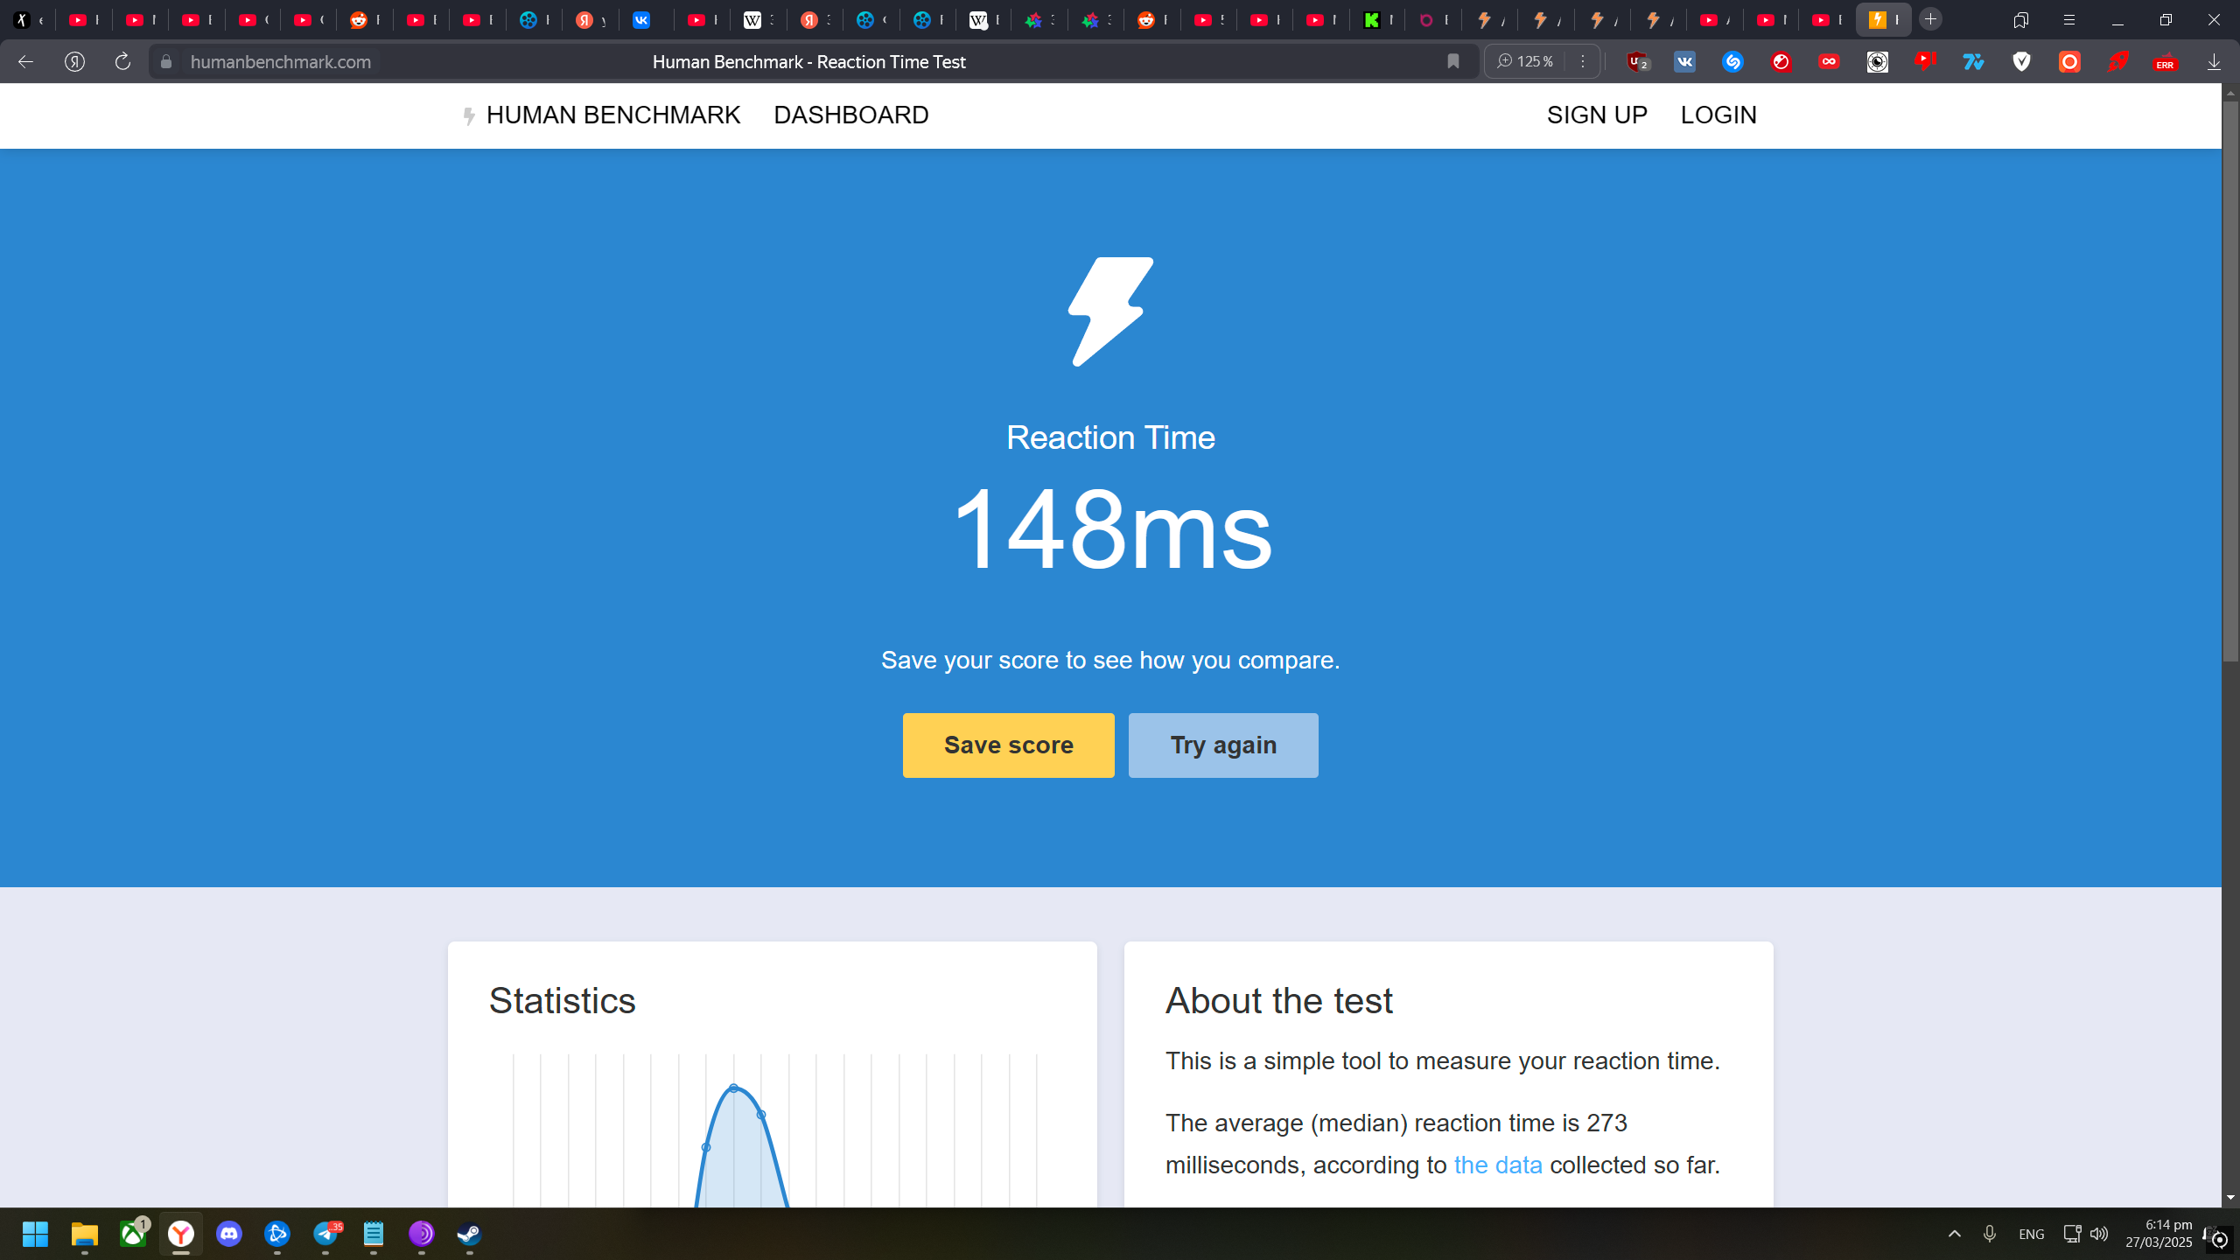The image size is (2240, 1260).
Task: Click the extension icon showing ERR badge
Action: pyautogui.click(x=2166, y=61)
